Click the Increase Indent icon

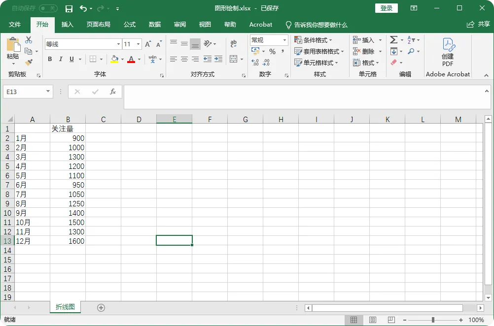[218, 59]
